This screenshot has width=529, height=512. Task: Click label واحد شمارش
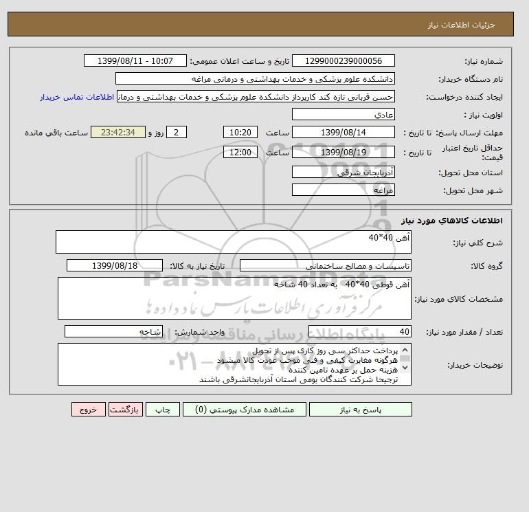click(199, 332)
